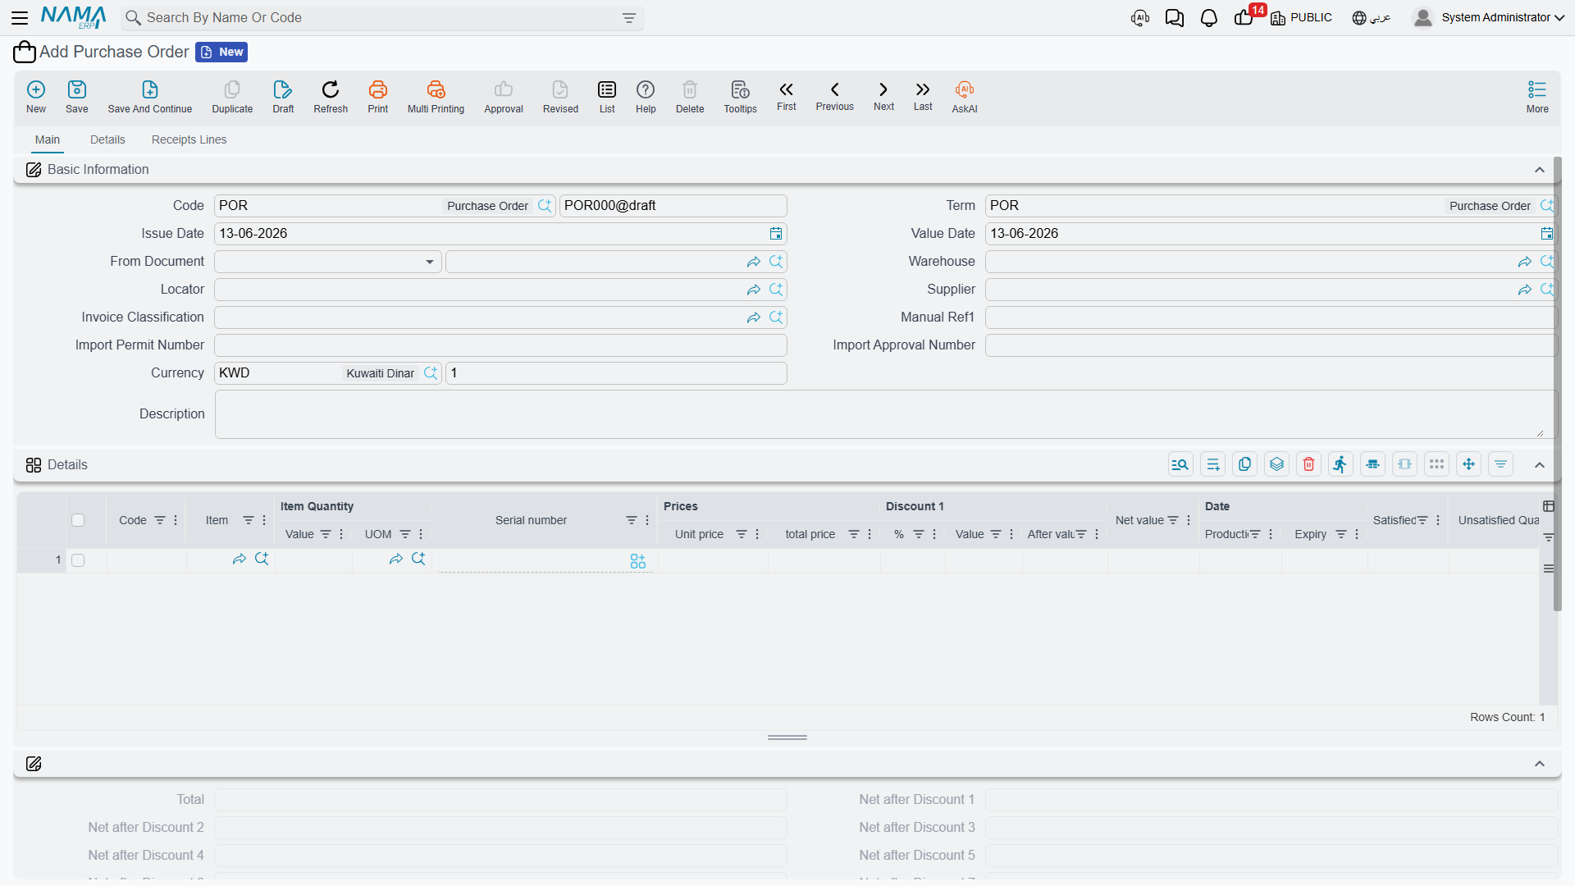Check the row 1 checkbox
This screenshot has height=886, width=1575.
(78, 560)
